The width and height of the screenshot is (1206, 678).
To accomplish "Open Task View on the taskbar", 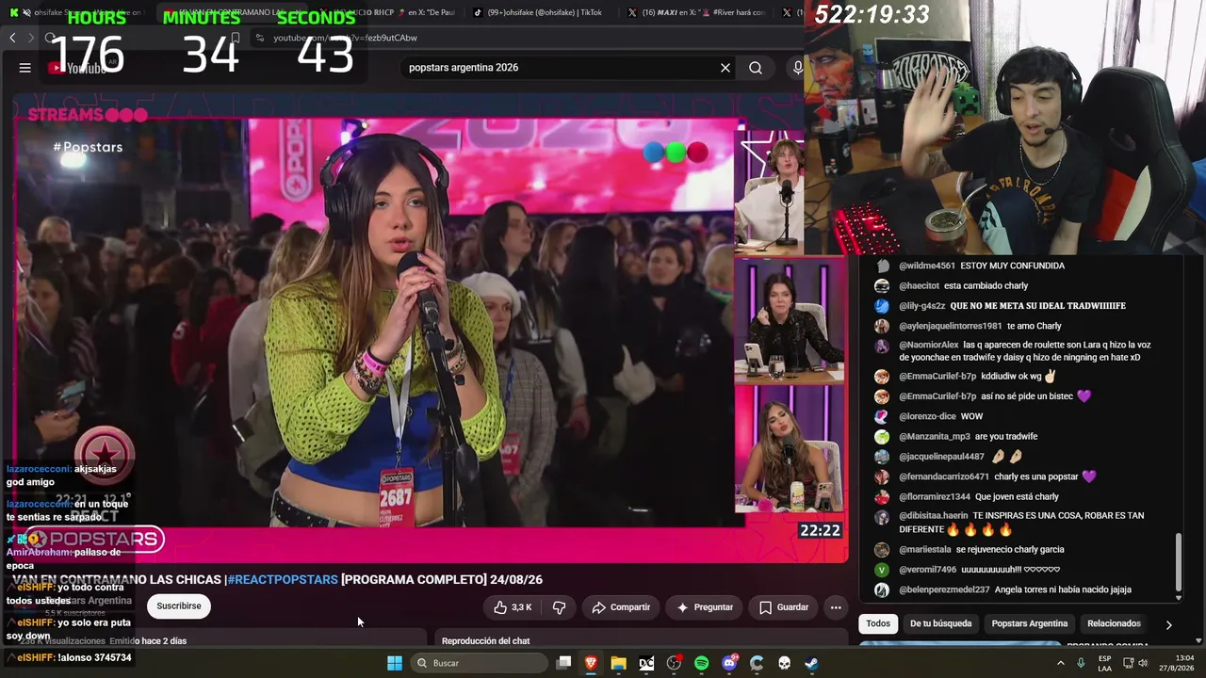I will coord(563,663).
